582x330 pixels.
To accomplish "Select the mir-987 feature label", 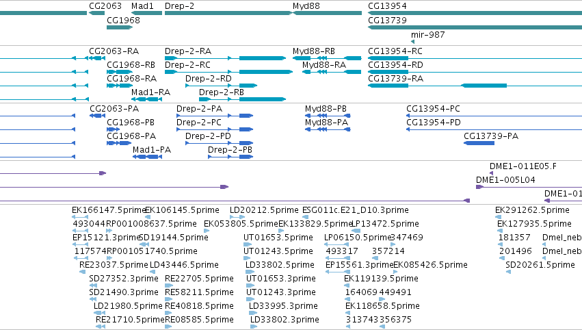I will point(427,34).
